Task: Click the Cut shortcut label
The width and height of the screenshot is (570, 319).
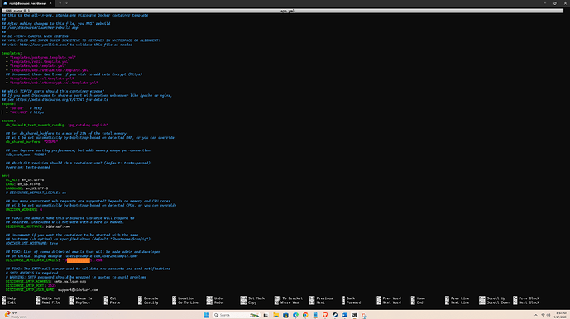Action: 113,298
